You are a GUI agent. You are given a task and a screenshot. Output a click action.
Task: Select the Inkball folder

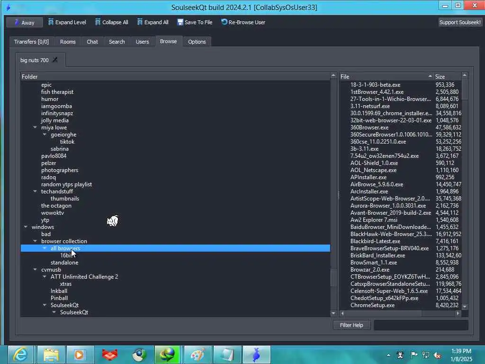[x=59, y=291]
